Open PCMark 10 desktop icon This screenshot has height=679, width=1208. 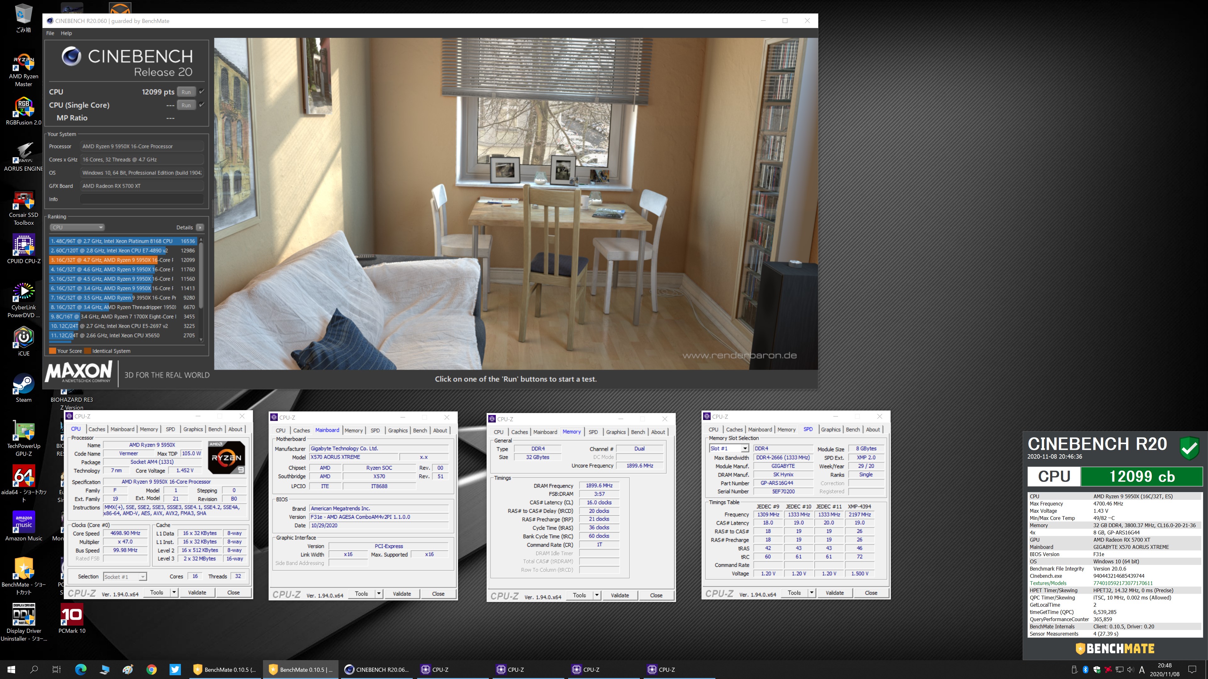[x=72, y=619]
